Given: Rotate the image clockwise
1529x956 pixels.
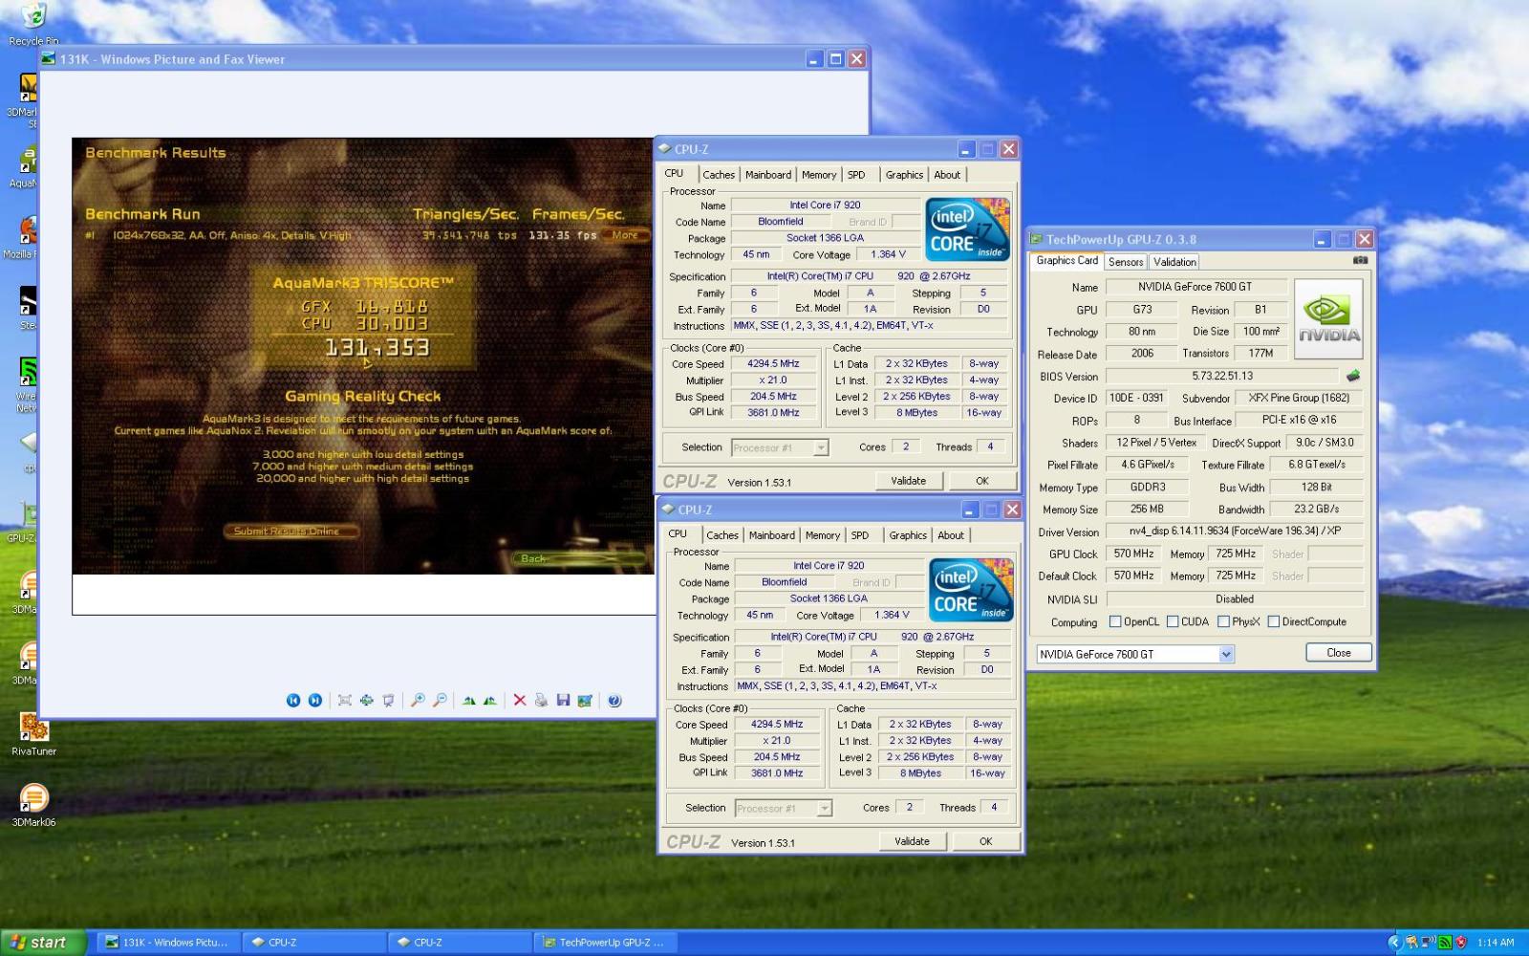Looking at the screenshot, I should click(468, 701).
